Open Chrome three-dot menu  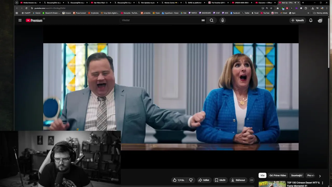(327, 8)
